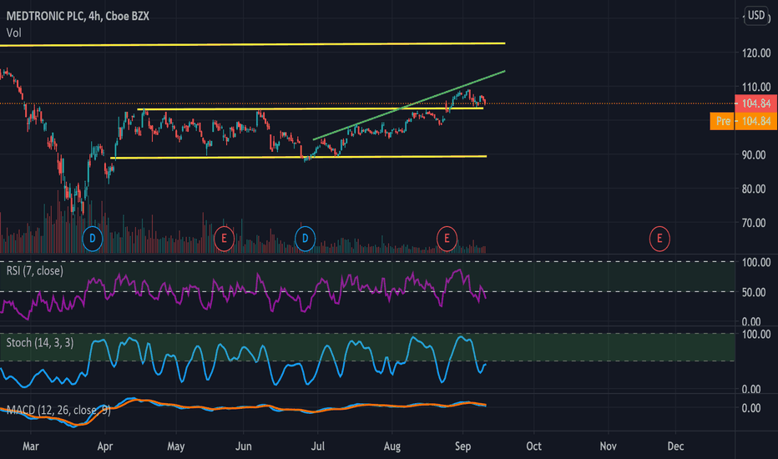Click the 80.00 price axis label

pos(754,189)
